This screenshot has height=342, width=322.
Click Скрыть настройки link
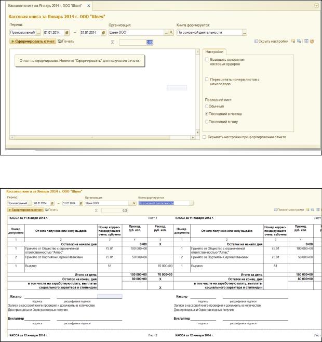coord(272,41)
